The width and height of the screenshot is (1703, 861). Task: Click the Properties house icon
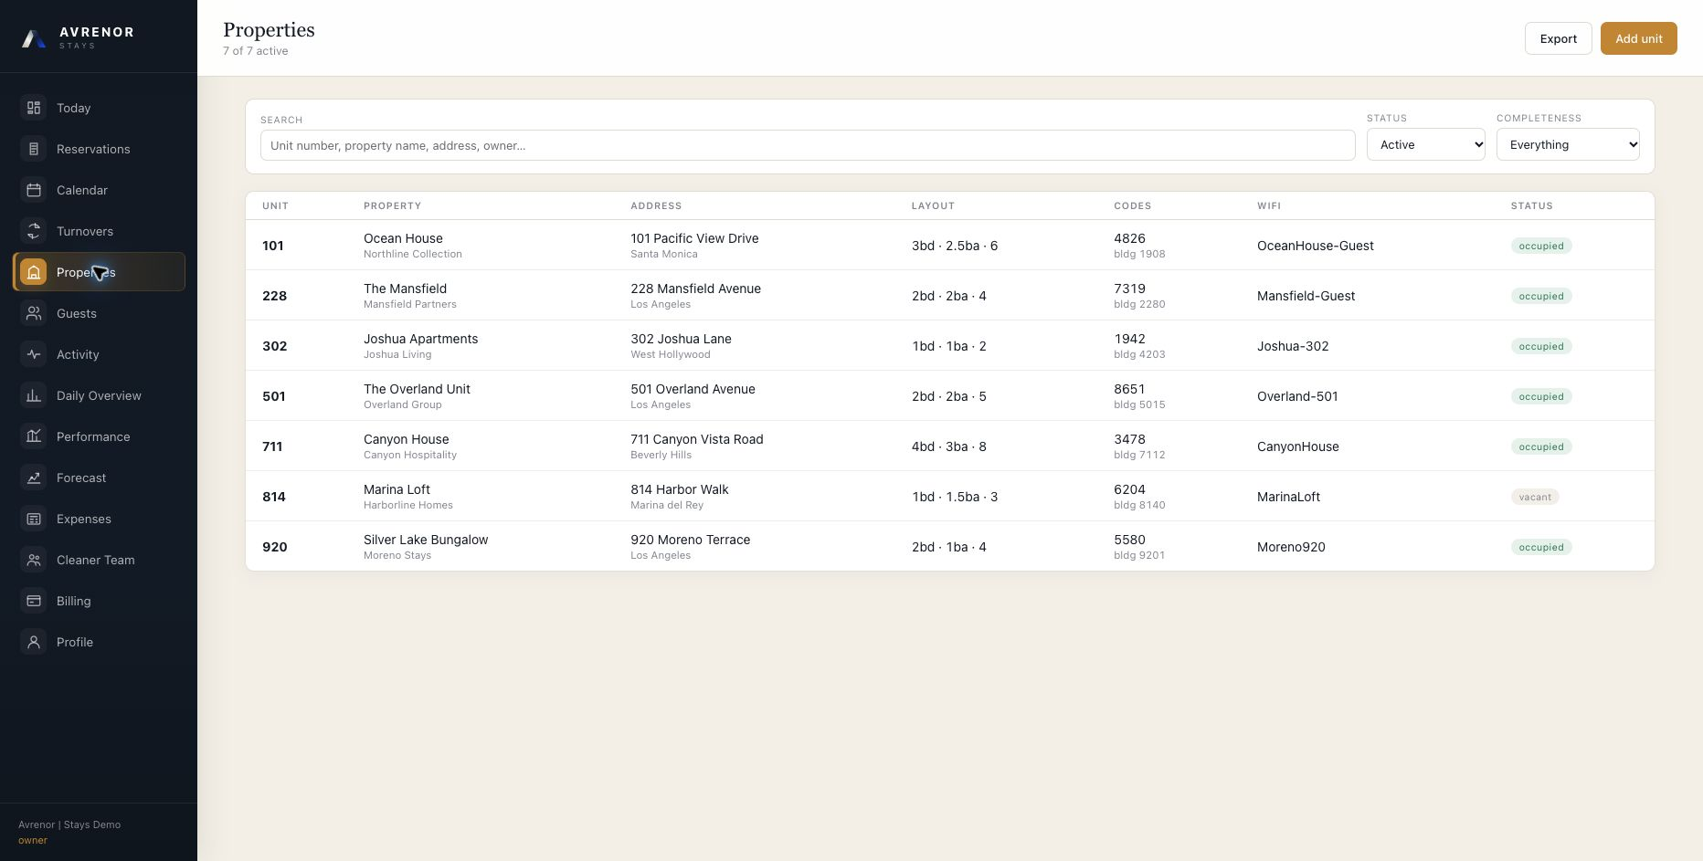click(x=34, y=272)
